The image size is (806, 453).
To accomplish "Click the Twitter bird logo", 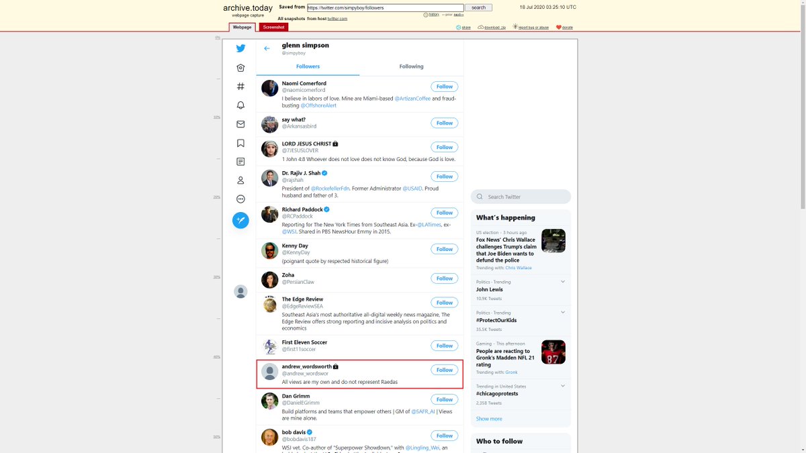I will (240, 48).
